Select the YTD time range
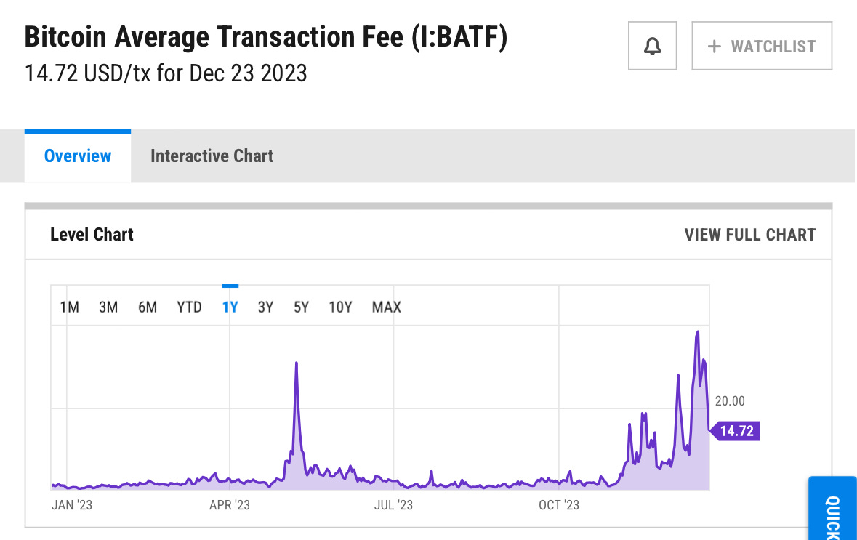The image size is (857, 540). (189, 307)
